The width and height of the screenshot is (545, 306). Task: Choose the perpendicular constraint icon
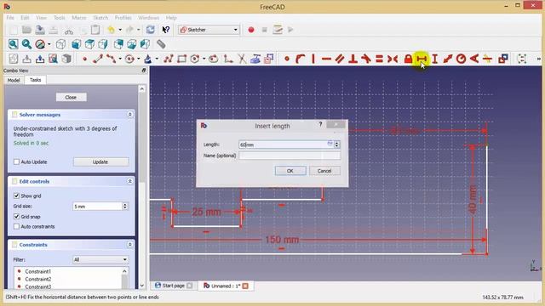click(x=353, y=59)
